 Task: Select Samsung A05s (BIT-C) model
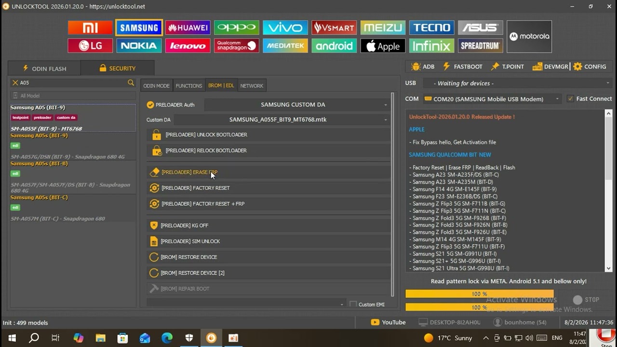click(73, 208)
